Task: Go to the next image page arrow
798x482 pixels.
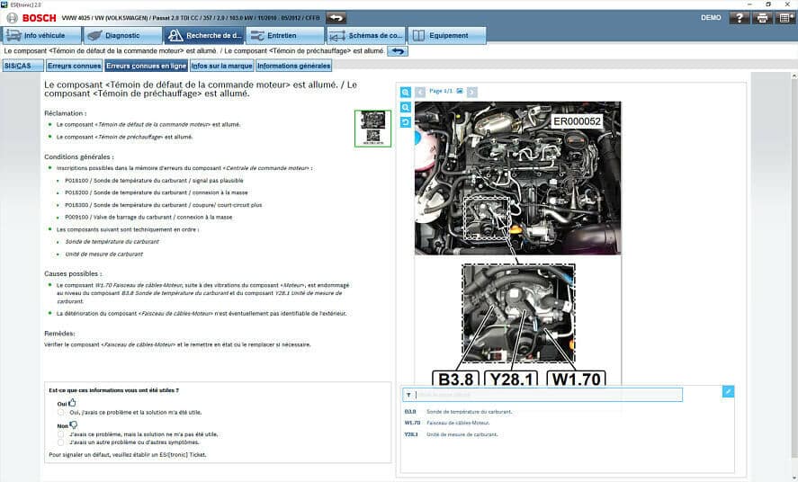Action: 471,92
